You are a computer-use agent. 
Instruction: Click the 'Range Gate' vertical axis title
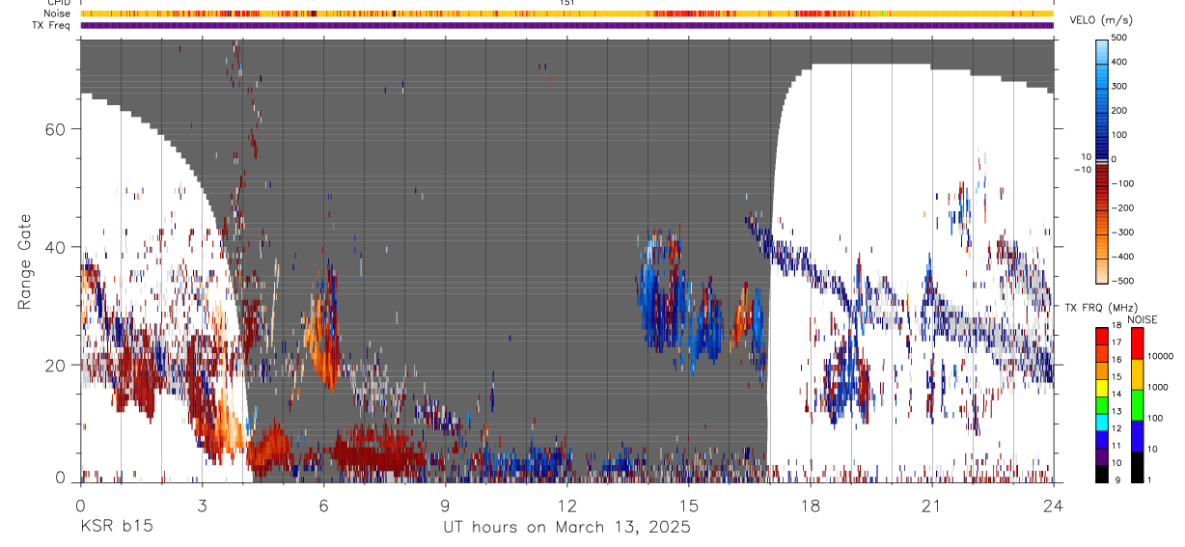pyautogui.click(x=24, y=260)
